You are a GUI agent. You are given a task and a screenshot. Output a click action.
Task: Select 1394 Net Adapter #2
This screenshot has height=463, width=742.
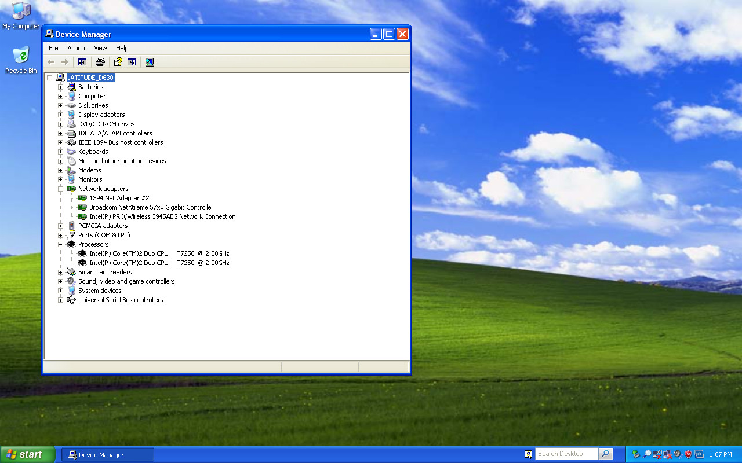pyautogui.click(x=119, y=198)
